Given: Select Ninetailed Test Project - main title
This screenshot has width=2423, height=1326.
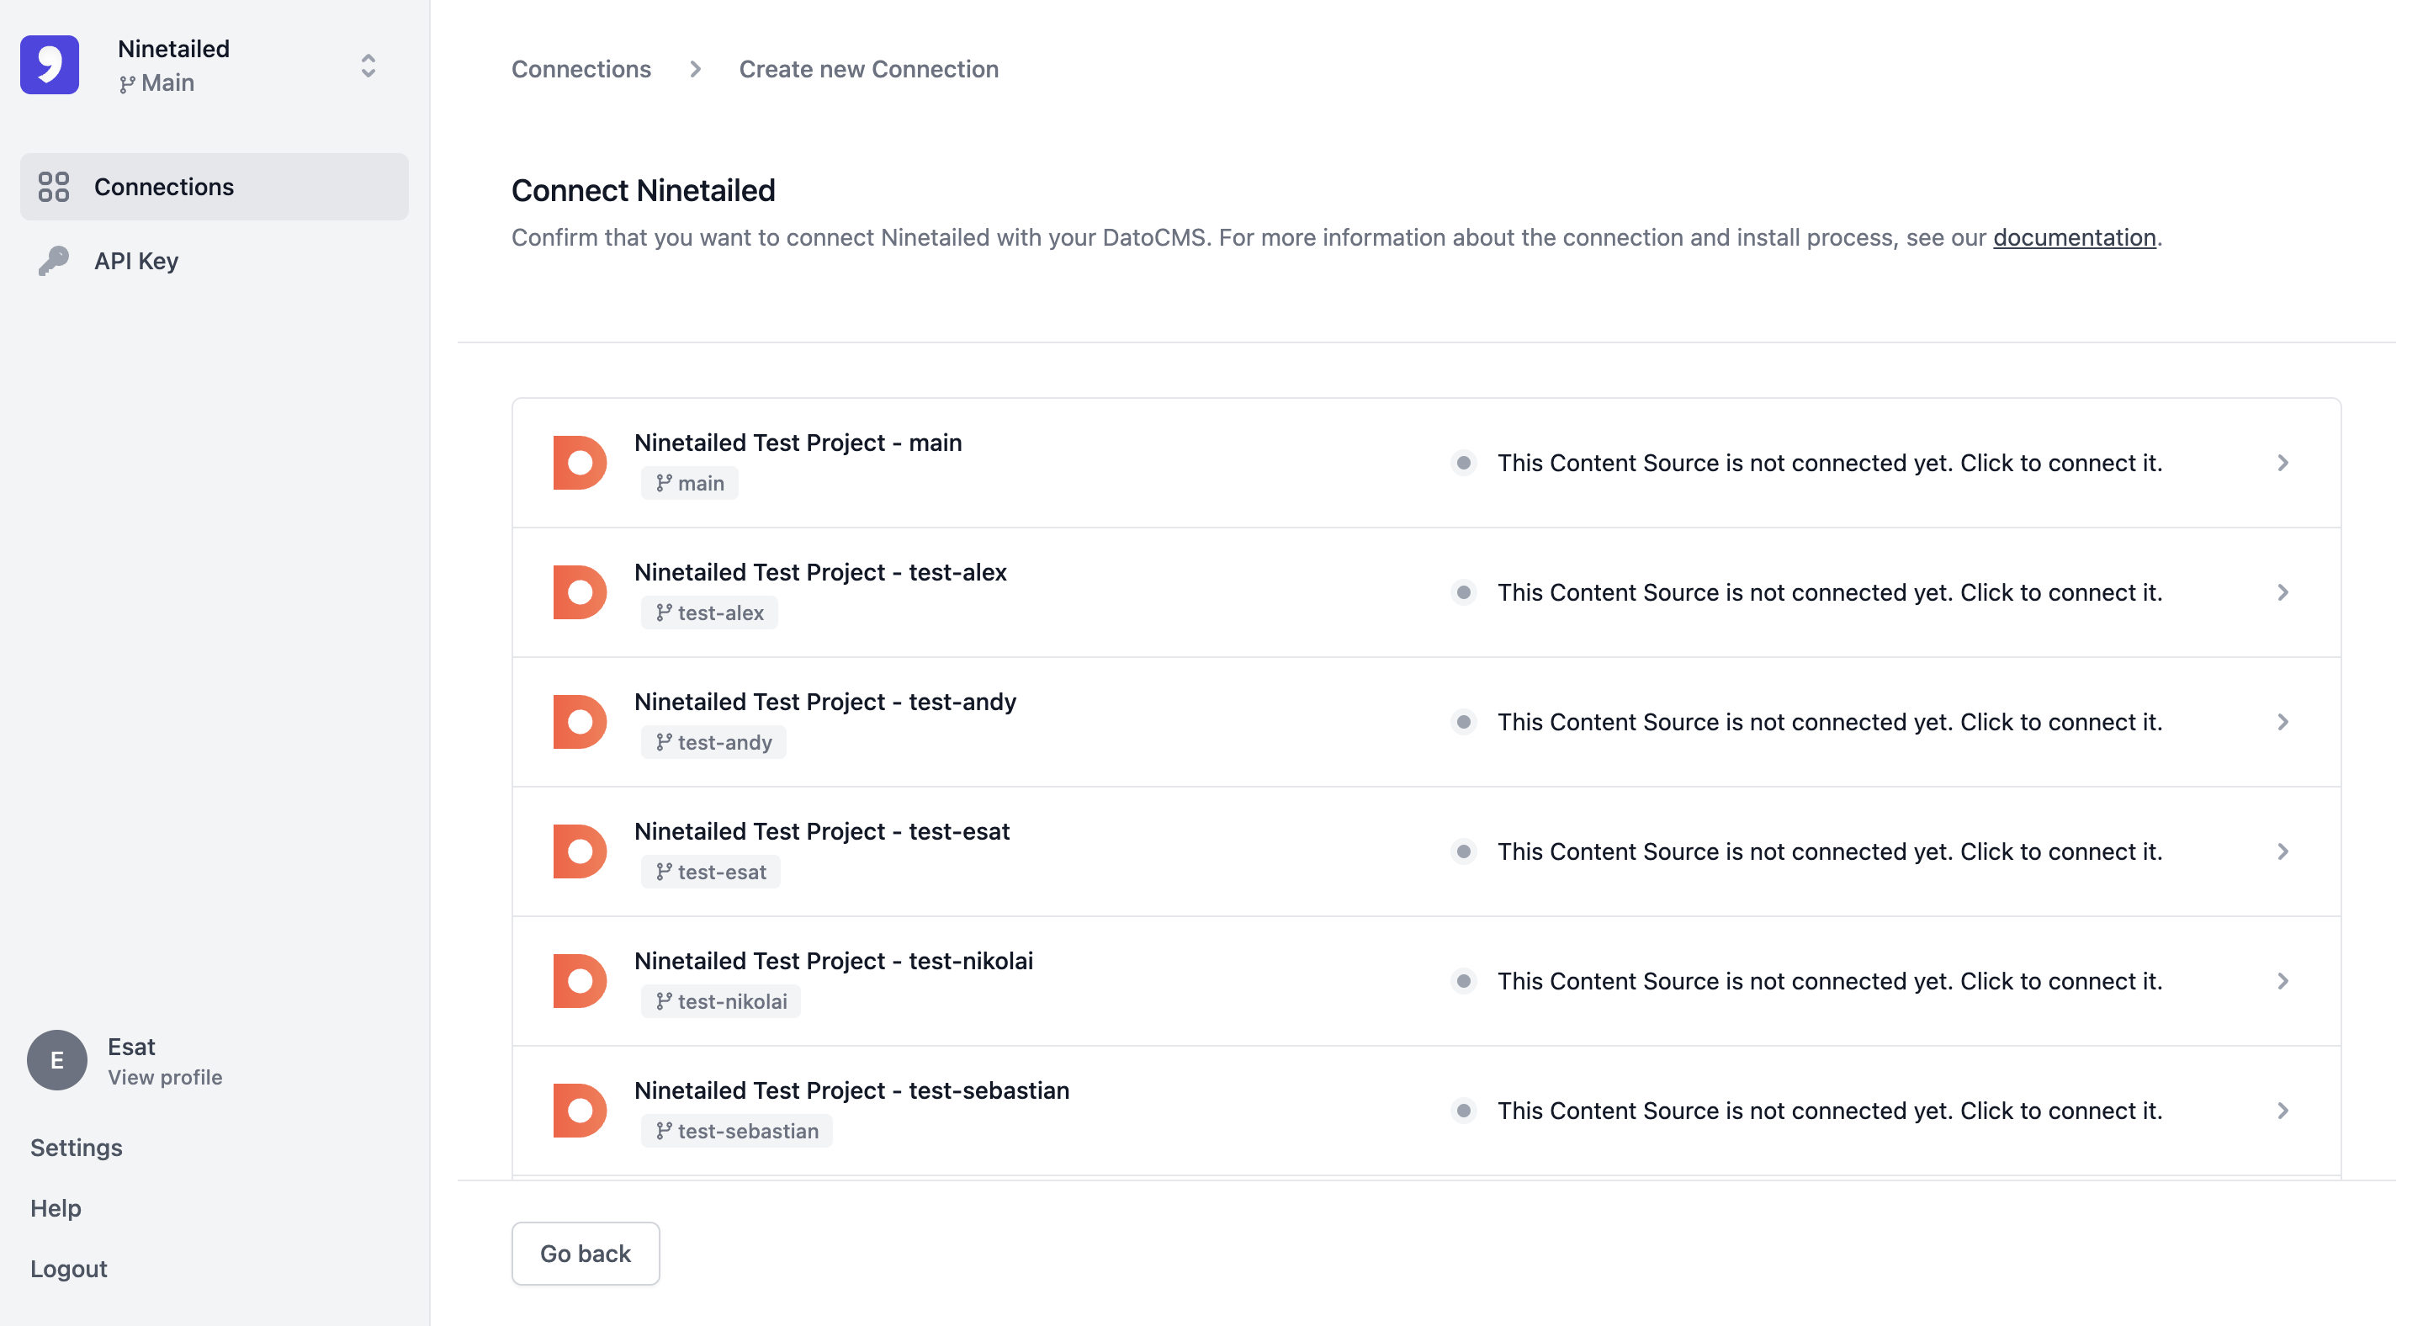Looking at the screenshot, I should pos(798,442).
